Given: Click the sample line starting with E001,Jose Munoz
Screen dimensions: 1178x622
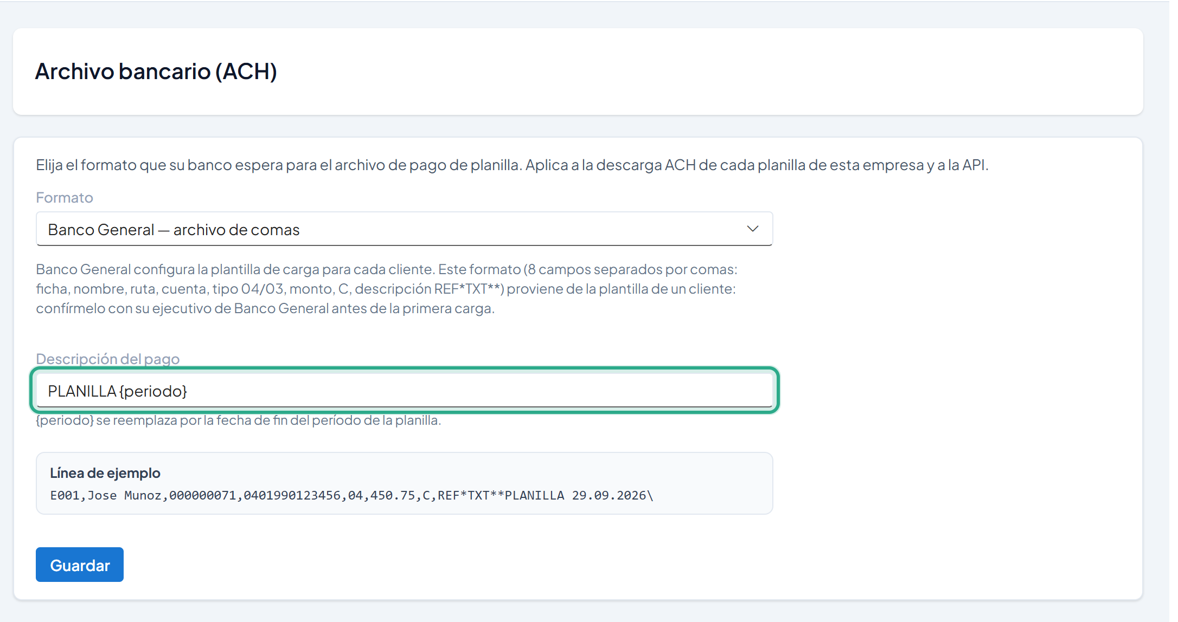Looking at the screenshot, I should click(x=351, y=495).
